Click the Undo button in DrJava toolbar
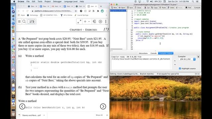Image resolution: width=212 pixels, height=119 pixels. 171,8
